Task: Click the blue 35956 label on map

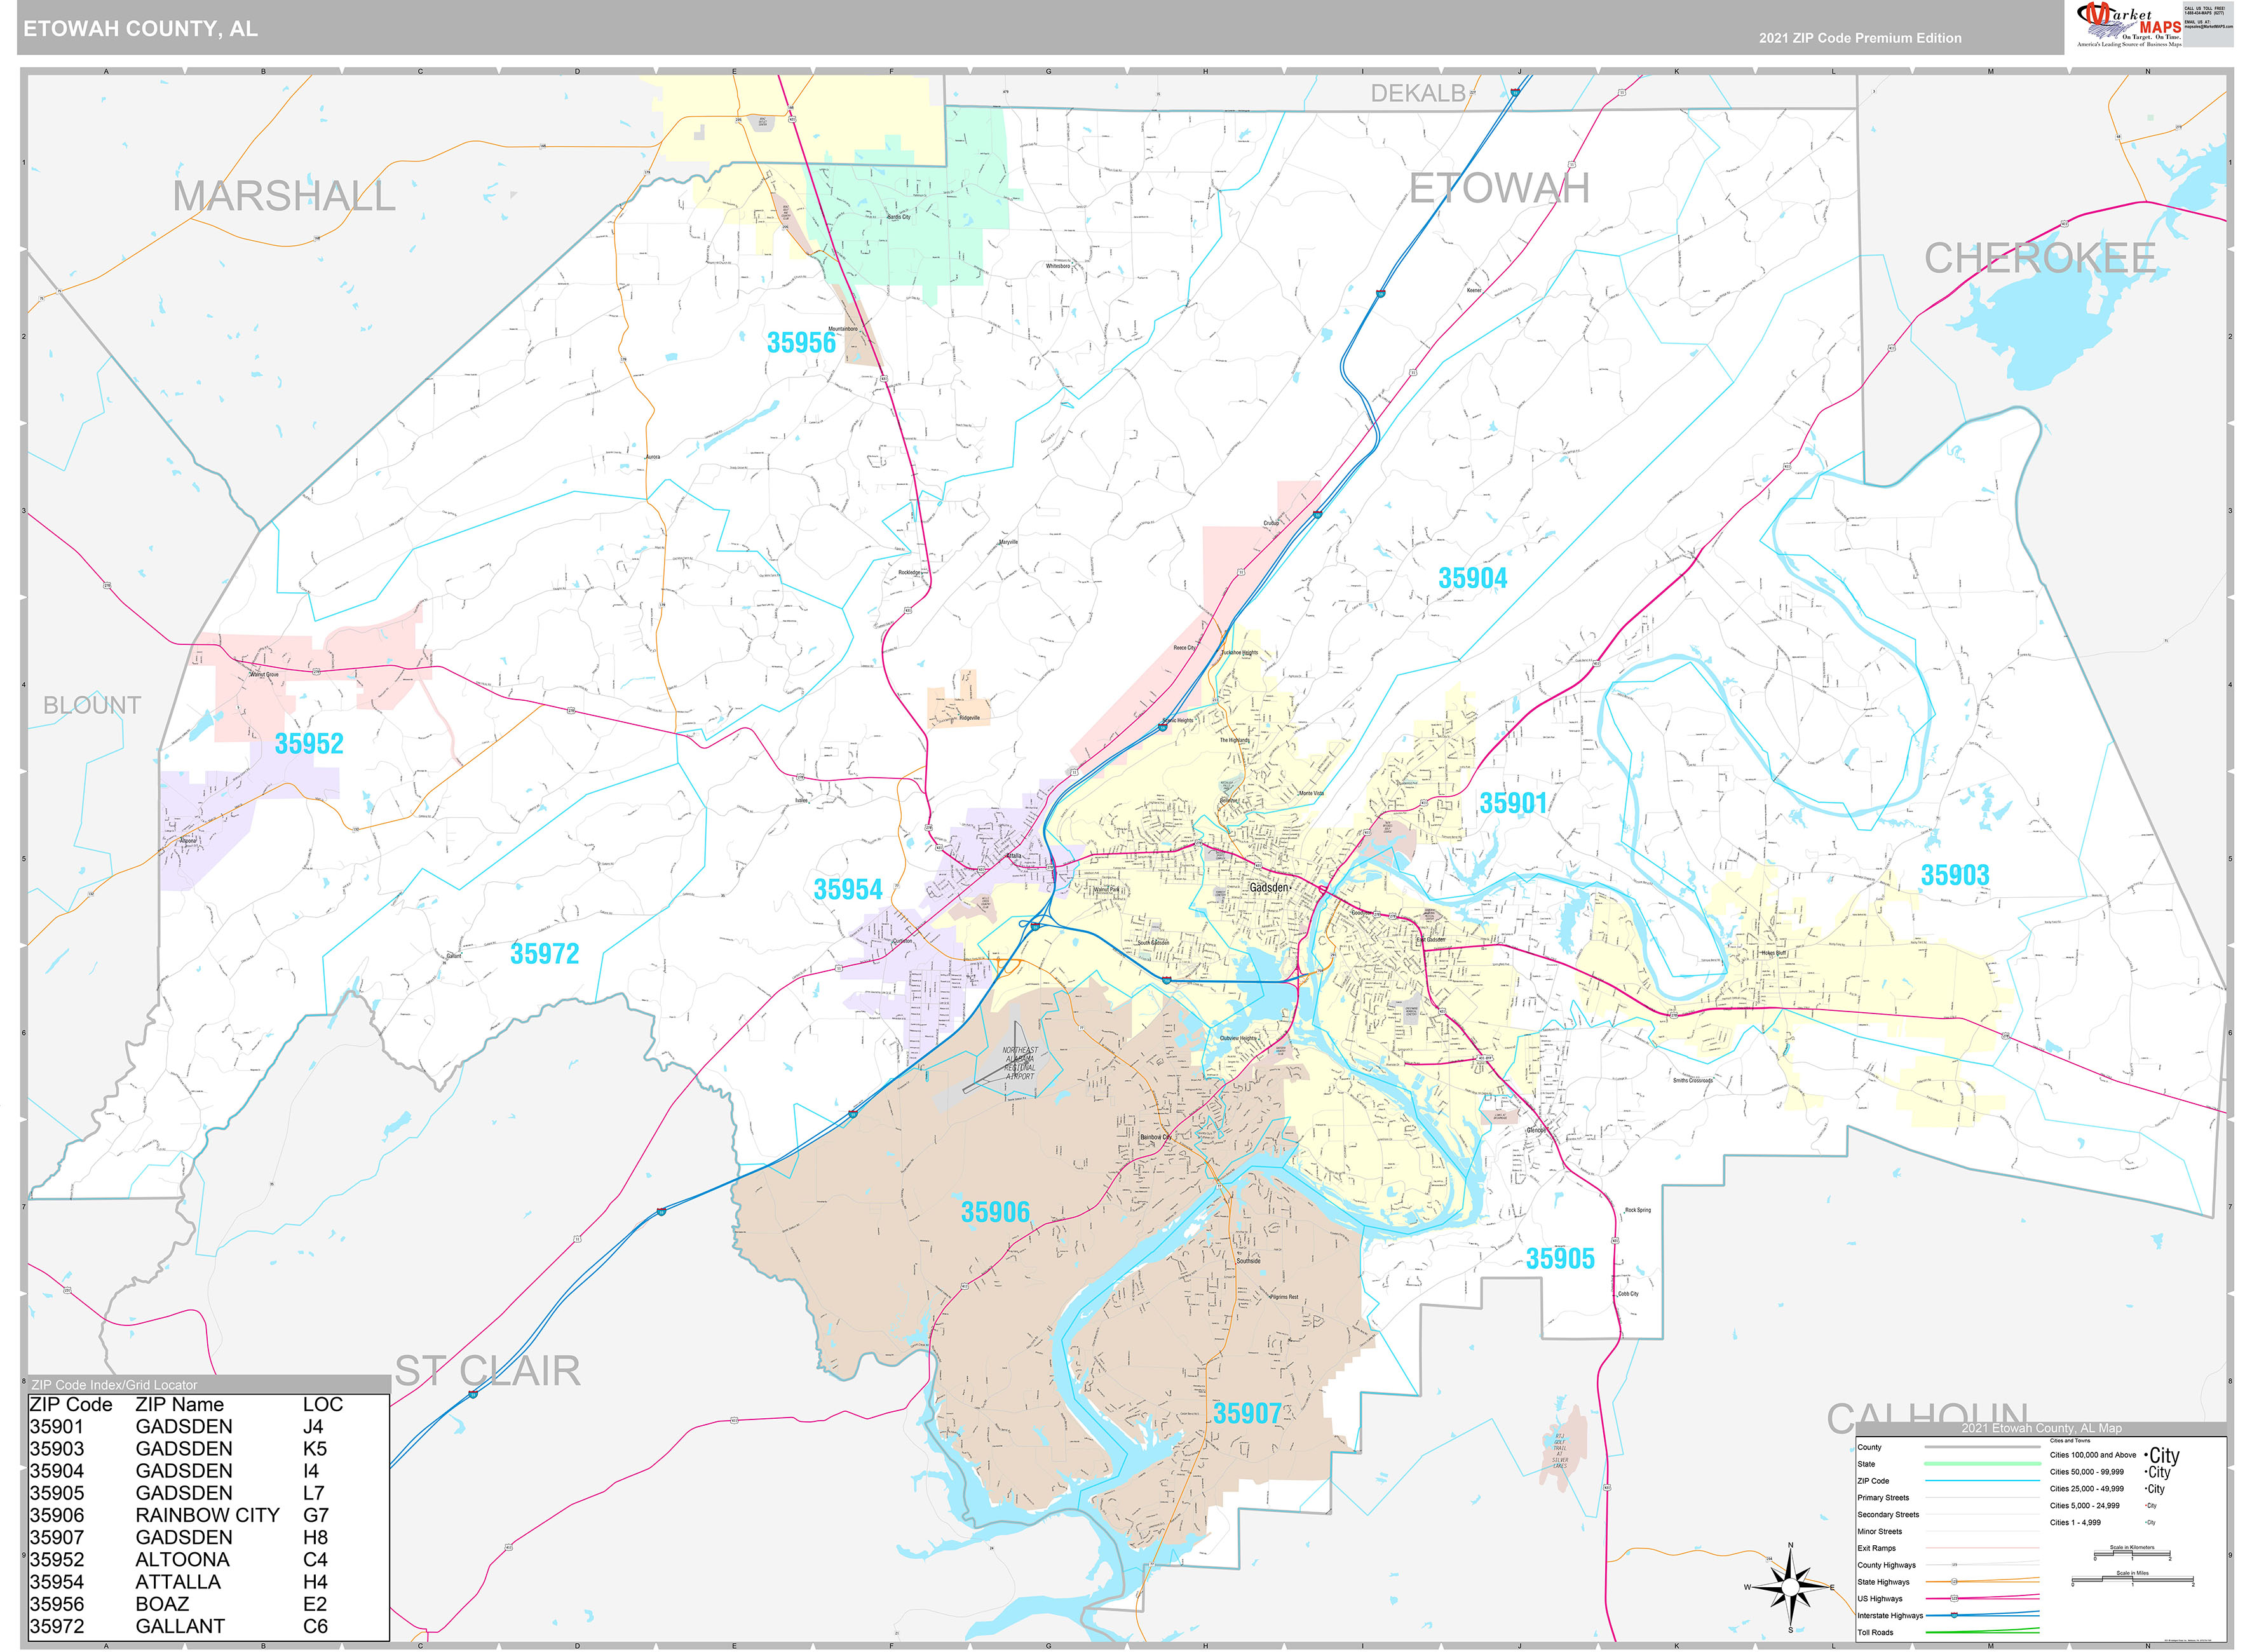Action: (801, 343)
